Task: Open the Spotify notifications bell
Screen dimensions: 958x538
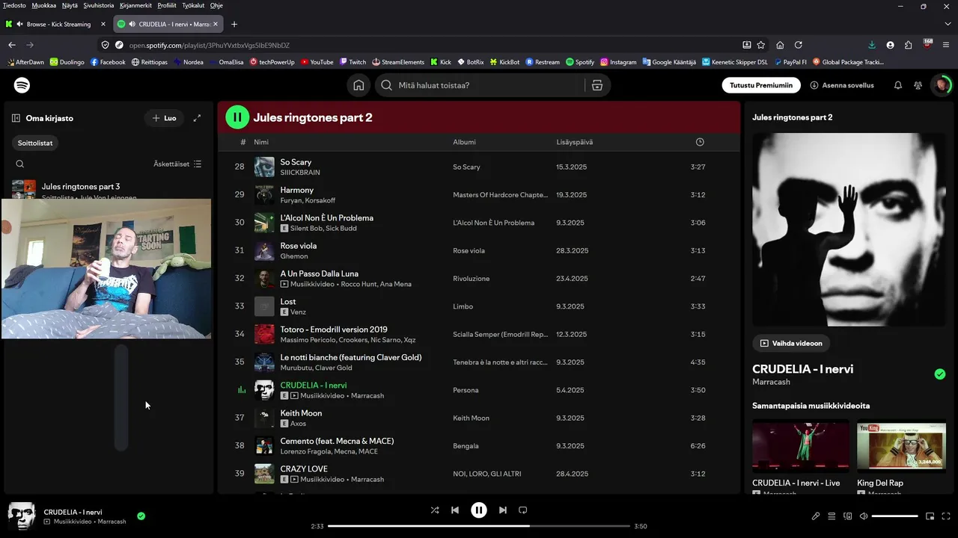Action: click(x=898, y=85)
